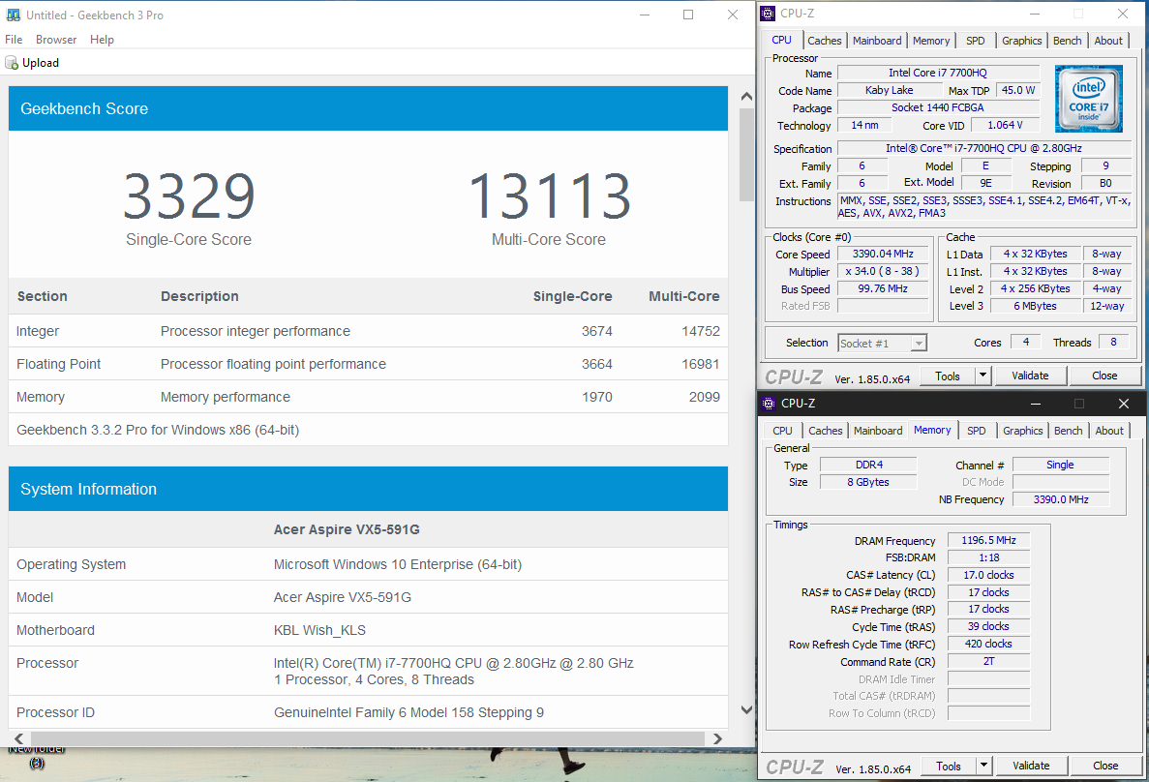Select the Integer row in results table
1149x782 pixels.
pyautogui.click(x=368, y=331)
